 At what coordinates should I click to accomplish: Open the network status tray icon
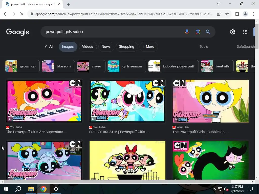point(220,189)
